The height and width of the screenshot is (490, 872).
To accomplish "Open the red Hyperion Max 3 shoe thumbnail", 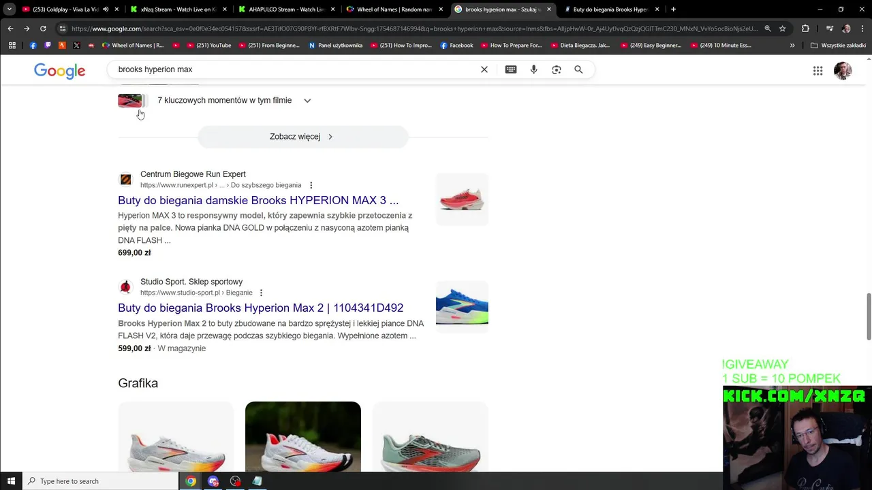I will [x=462, y=199].
